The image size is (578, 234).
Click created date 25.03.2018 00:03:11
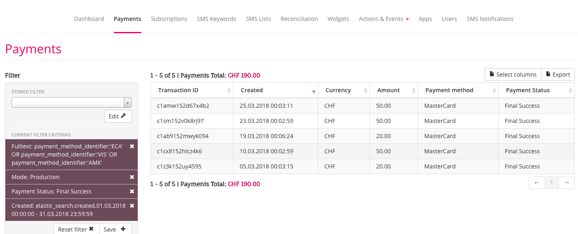tap(266, 106)
